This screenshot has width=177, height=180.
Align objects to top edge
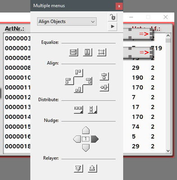(79, 73)
